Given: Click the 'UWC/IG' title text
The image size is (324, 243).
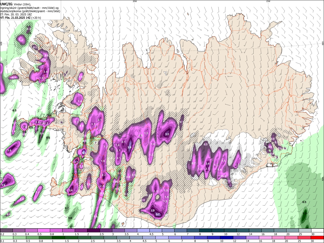Looking at the screenshot, I should (6, 4).
